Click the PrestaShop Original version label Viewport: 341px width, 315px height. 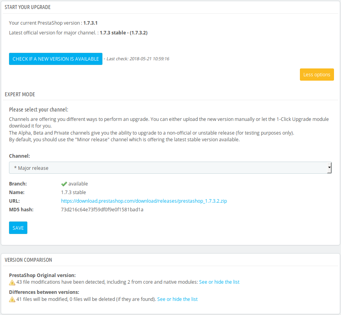click(x=42, y=275)
